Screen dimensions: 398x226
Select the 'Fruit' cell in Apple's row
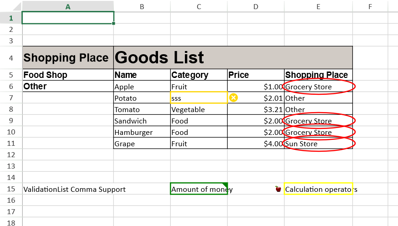199,86
